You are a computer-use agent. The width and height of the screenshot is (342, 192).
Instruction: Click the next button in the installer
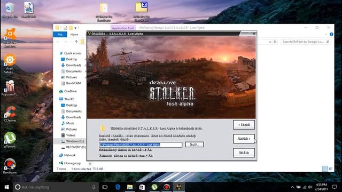point(244,139)
